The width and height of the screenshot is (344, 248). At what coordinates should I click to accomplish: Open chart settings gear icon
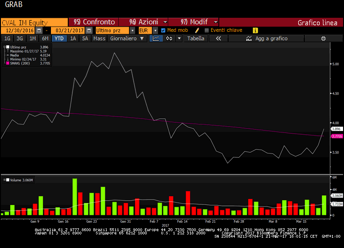tap(322, 39)
